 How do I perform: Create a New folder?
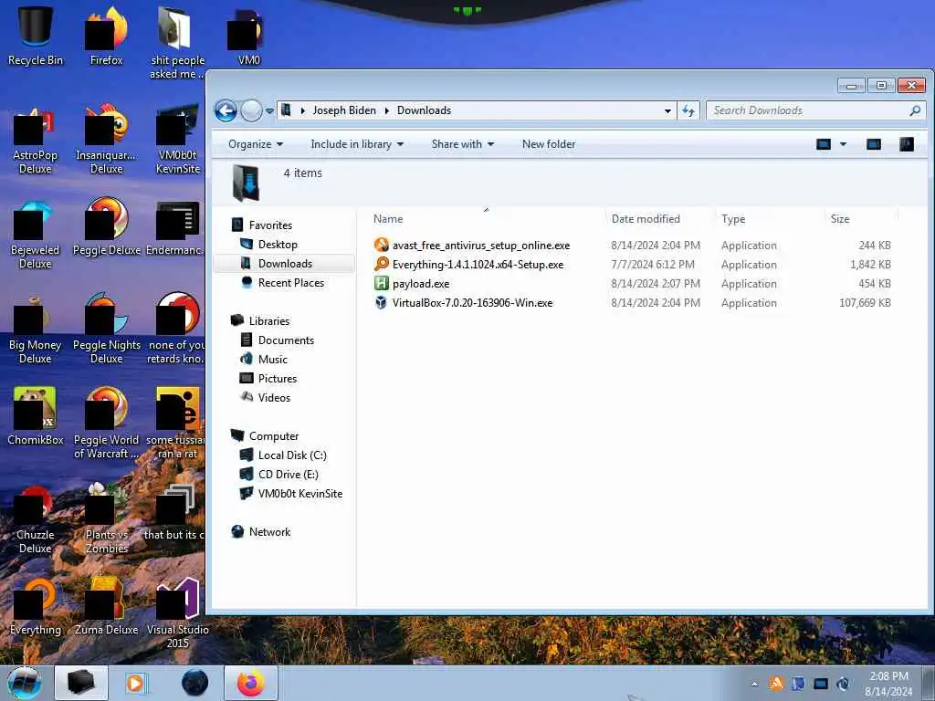click(x=549, y=144)
